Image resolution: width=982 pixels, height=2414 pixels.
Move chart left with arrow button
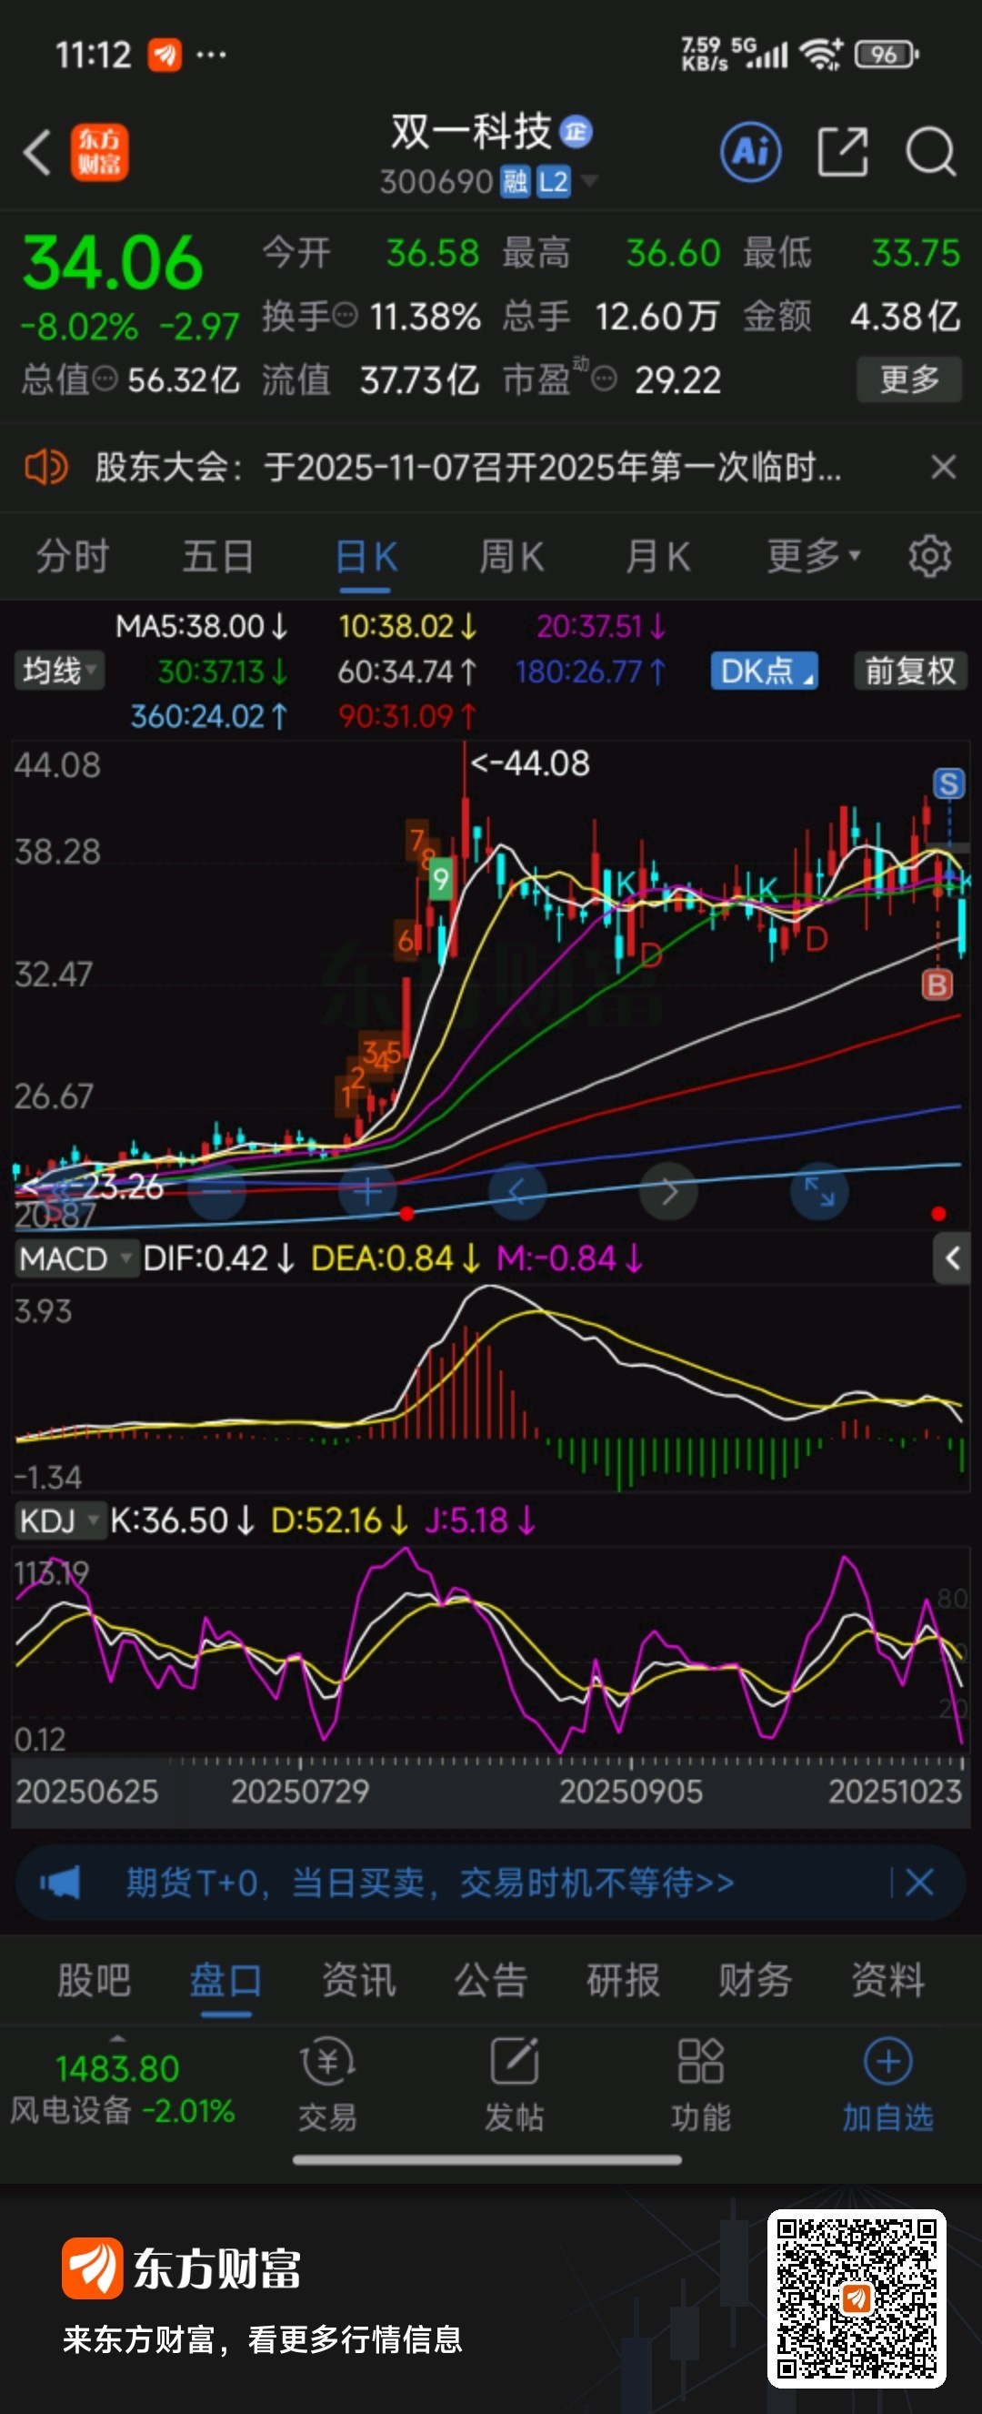tap(517, 1192)
